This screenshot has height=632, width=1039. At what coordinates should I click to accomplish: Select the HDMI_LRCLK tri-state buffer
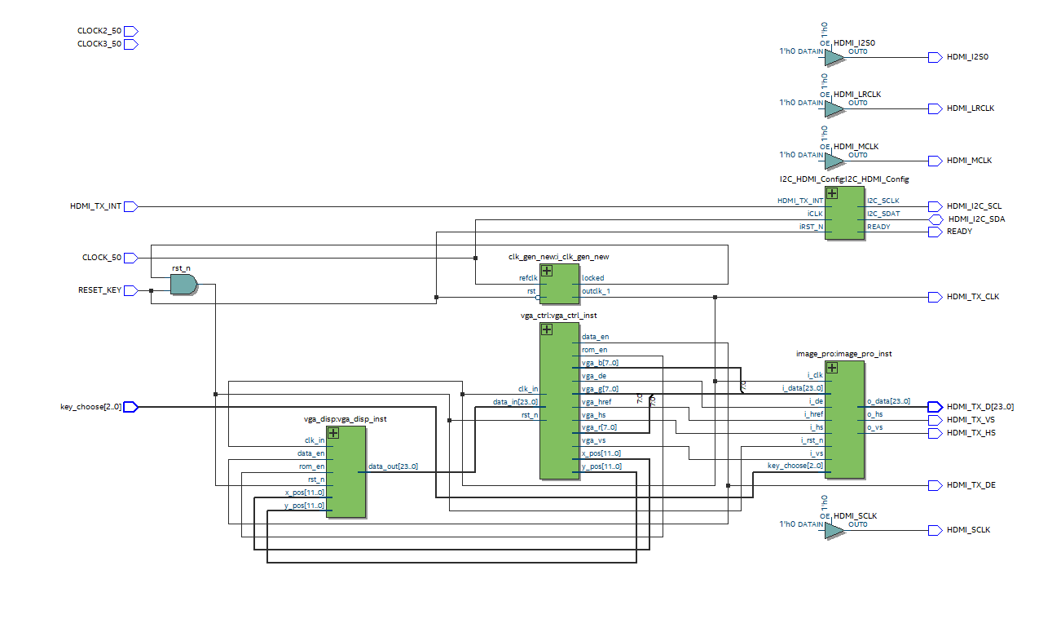(835, 109)
